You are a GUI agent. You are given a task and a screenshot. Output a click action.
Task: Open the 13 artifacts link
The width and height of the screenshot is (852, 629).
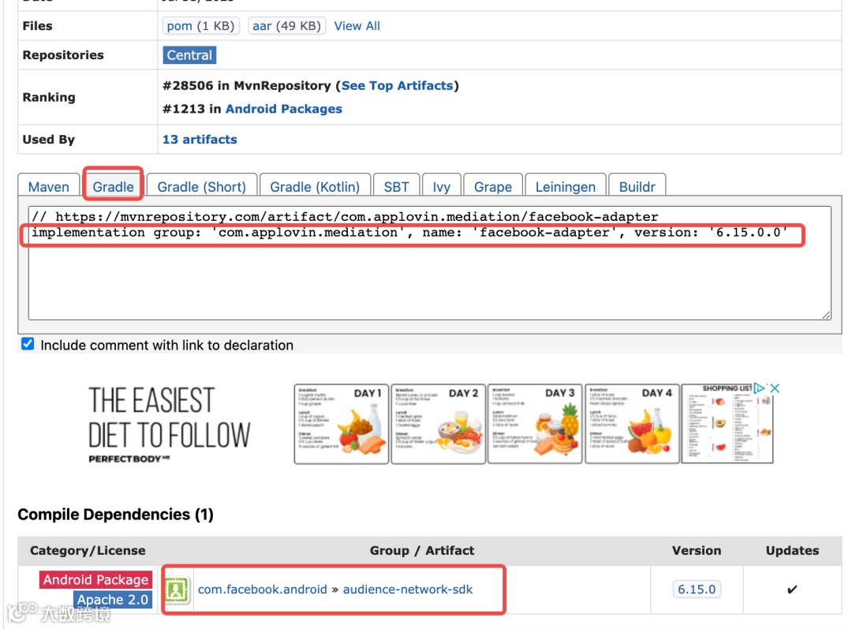pyautogui.click(x=200, y=139)
